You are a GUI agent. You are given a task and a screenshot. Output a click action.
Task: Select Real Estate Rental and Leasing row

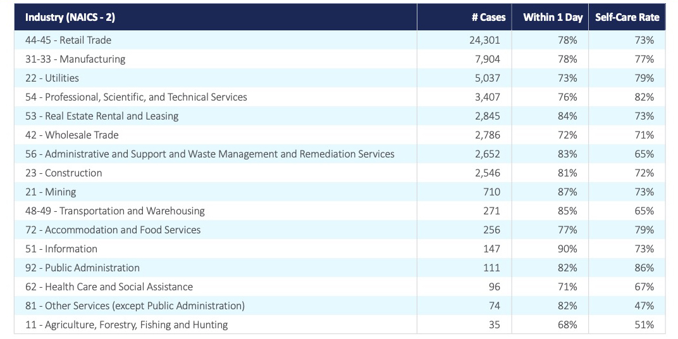click(102, 116)
